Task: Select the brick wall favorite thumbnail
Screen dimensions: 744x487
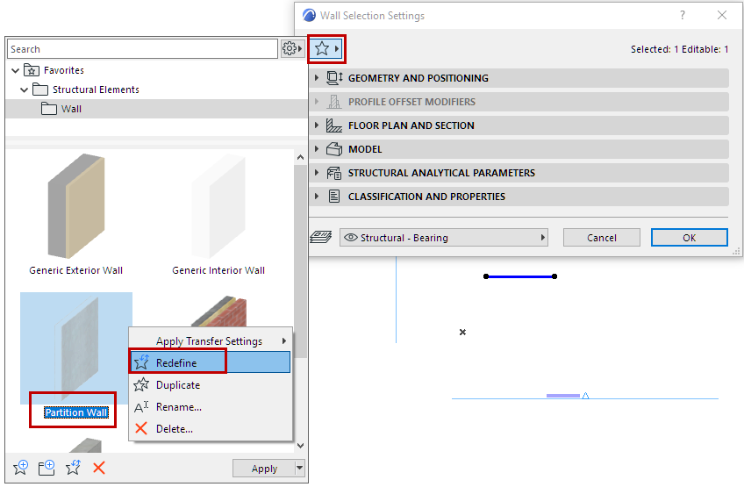Action: click(x=218, y=311)
